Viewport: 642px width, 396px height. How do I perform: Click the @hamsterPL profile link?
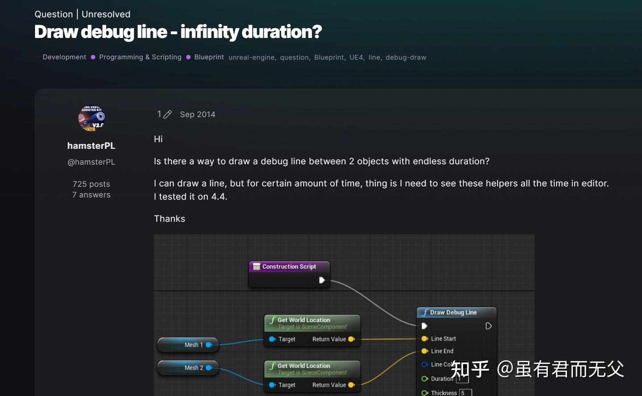coord(91,162)
